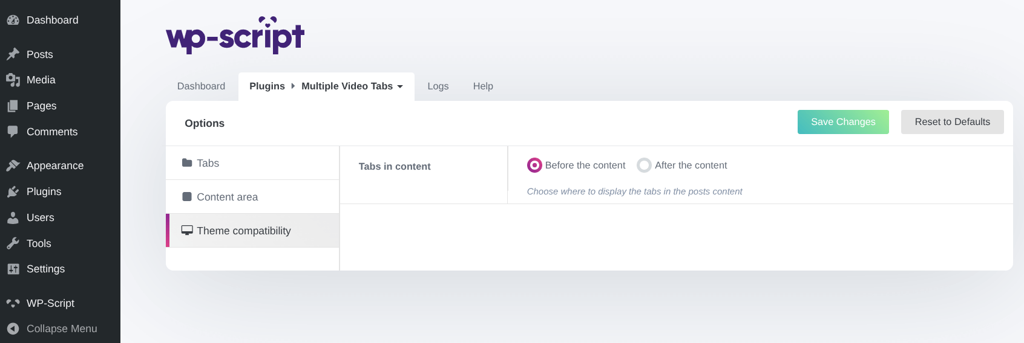Screen dimensions: 1024x343
Task: Click the Tools wrench icon
Action: [13, 243]
